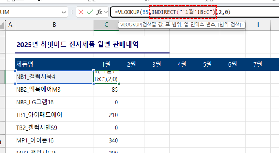Click the title 2025년 하잇마트 전자제품 cell
Screen dimensions: 279x153
pyautogui.click(x=77, y=45)
